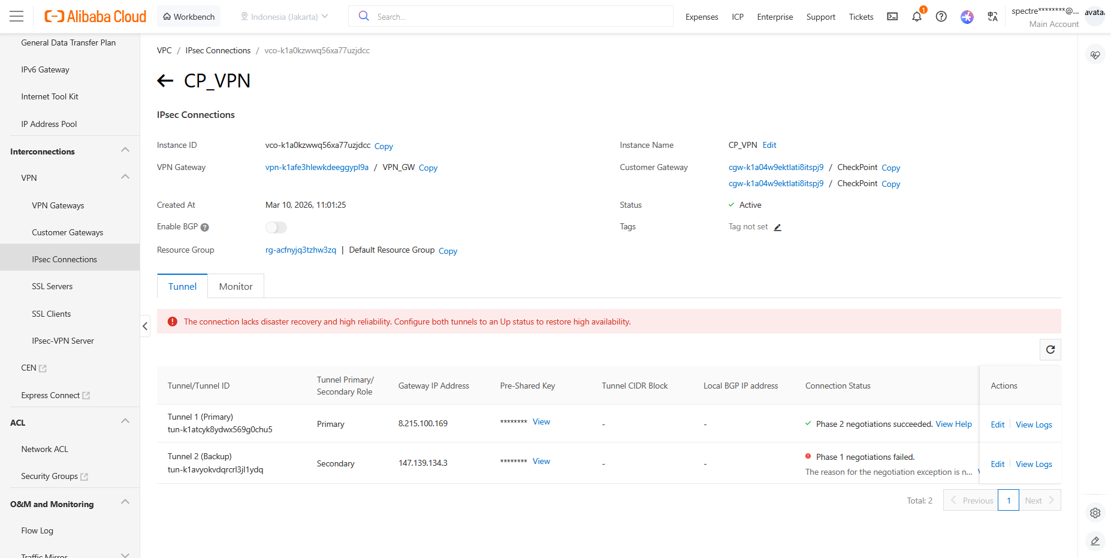The width and height of the screenshot is (1111, 558).
Task: Switch to the Monitor tab
Action: pyautogui.click(x=236, y=287)
